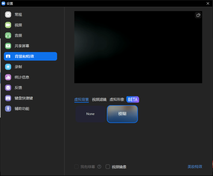Open the 美妆特效 studio effects link

tap(195, 167)
